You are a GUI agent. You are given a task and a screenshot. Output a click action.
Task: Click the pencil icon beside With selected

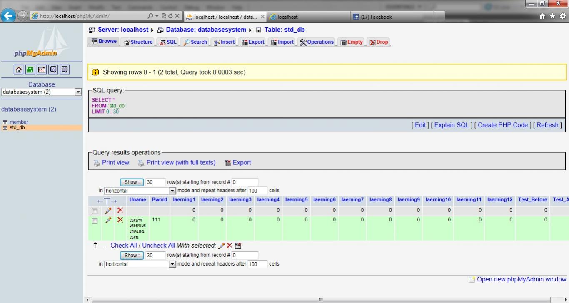click(221, 246)
